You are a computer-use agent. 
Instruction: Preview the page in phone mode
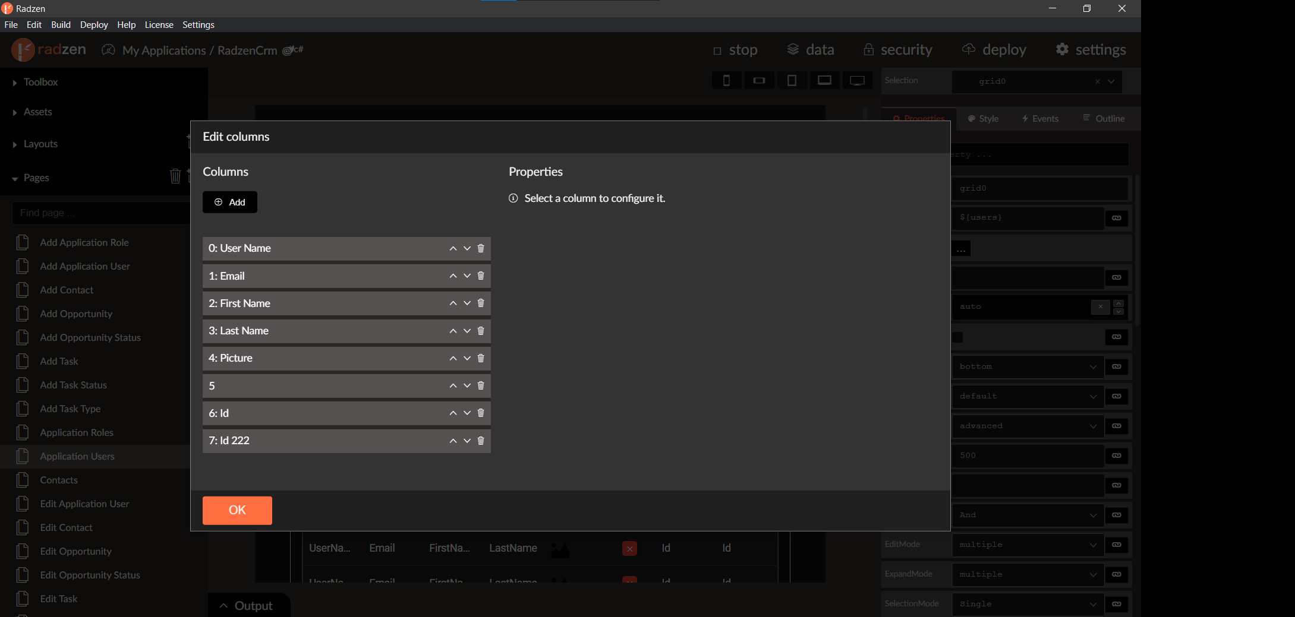(726, 80)
